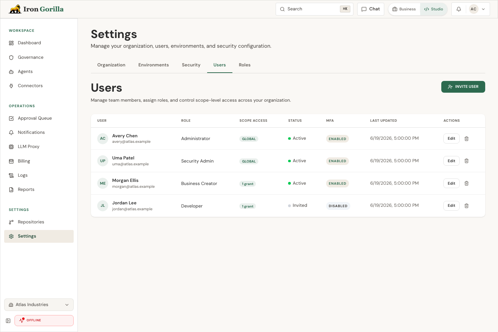Open the Connectors page
Screen dimensions: 498x332
pos(39,86)
